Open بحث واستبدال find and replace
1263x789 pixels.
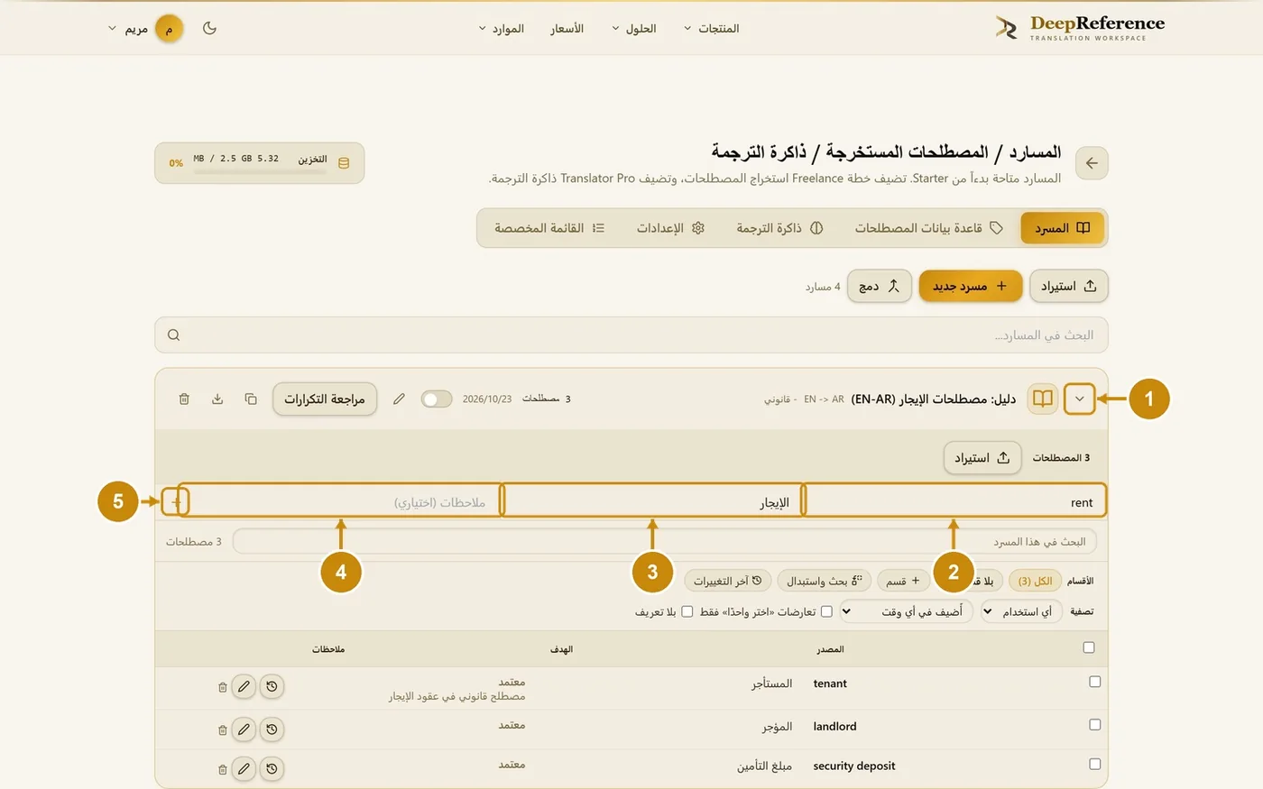[824, 581]
